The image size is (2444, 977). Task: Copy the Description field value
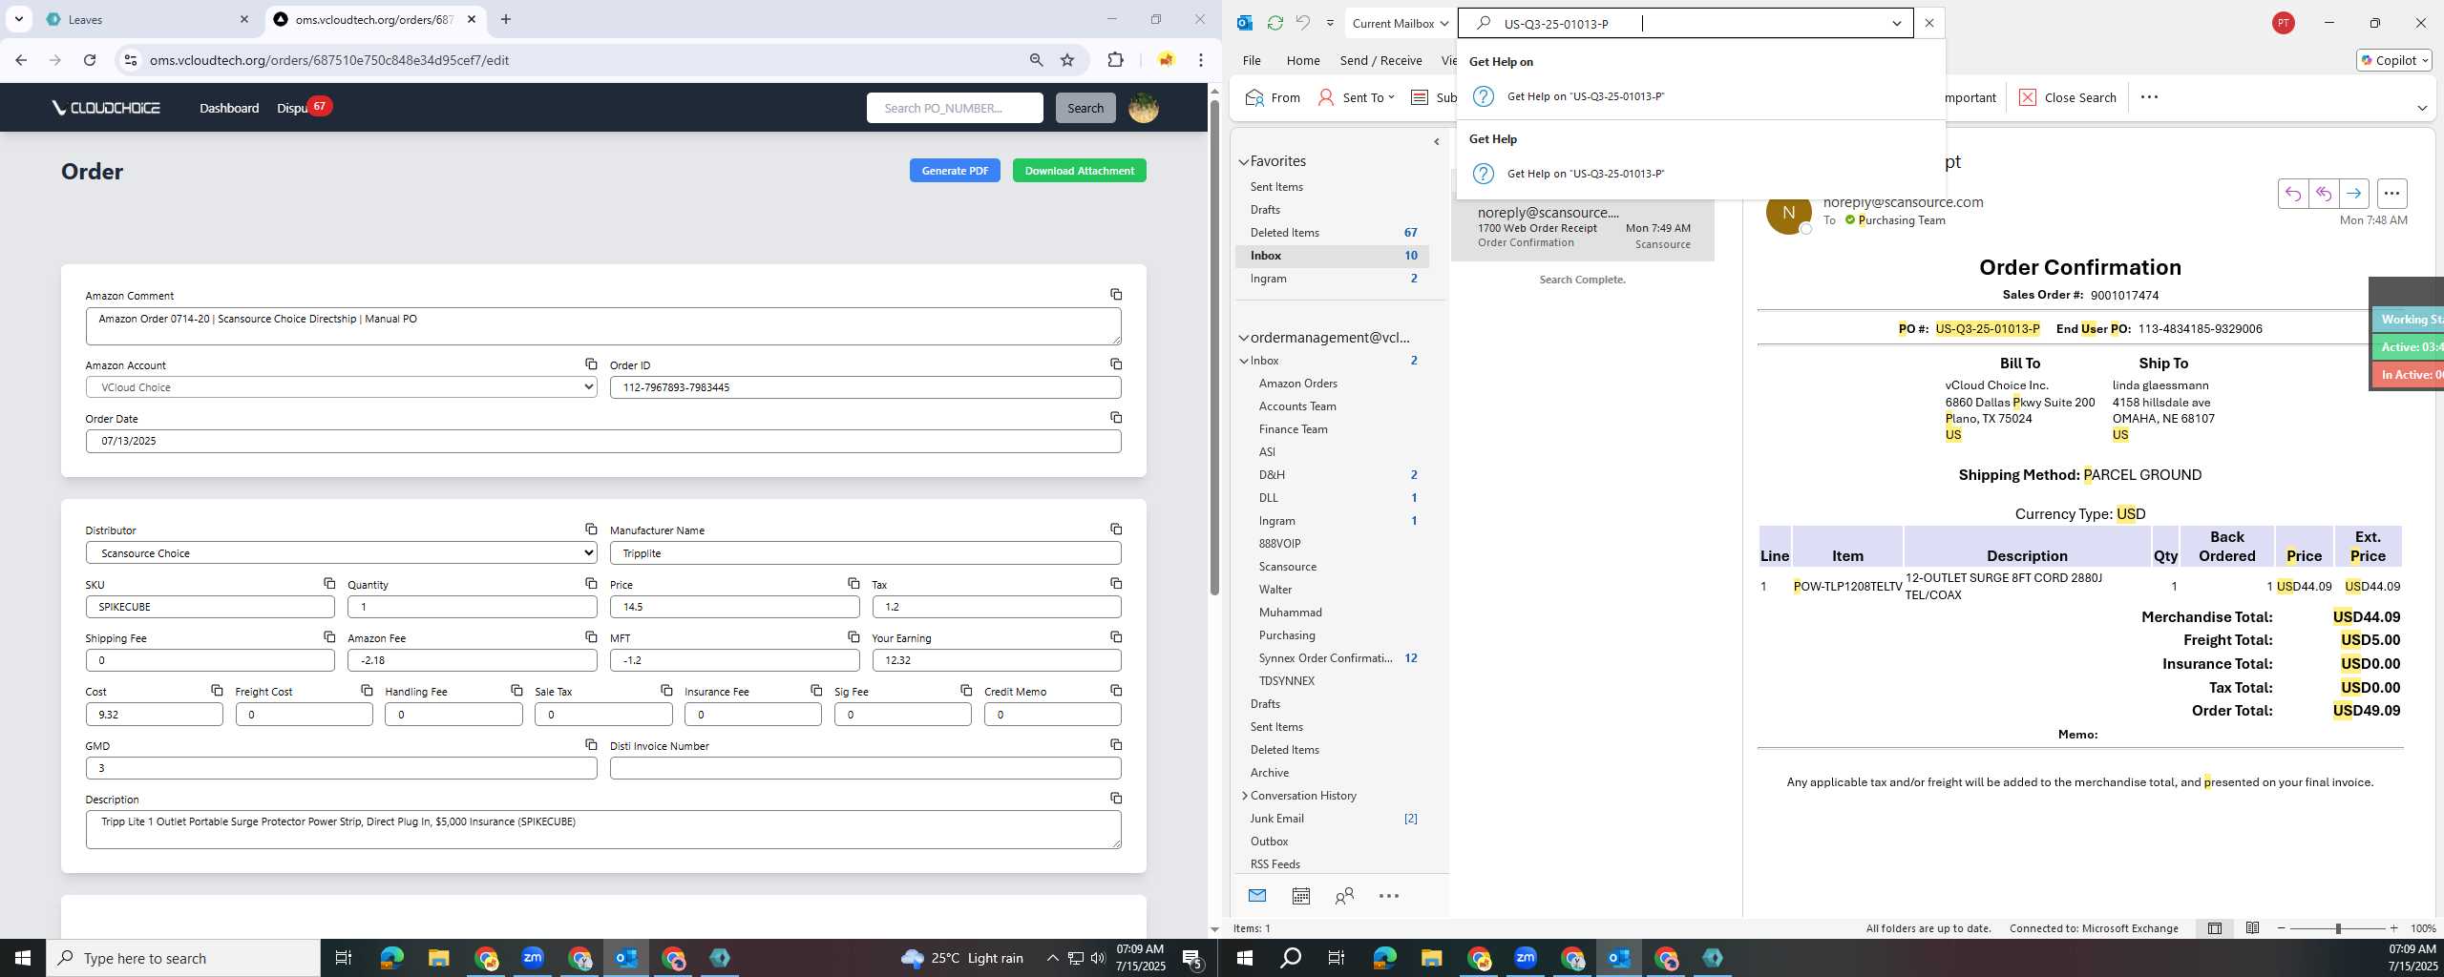[x=1115, y=799]
